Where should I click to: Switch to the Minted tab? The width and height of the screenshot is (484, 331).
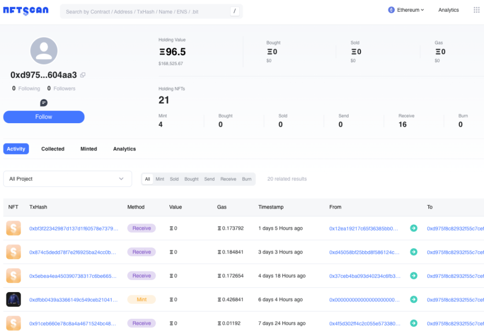coord(89,149)
